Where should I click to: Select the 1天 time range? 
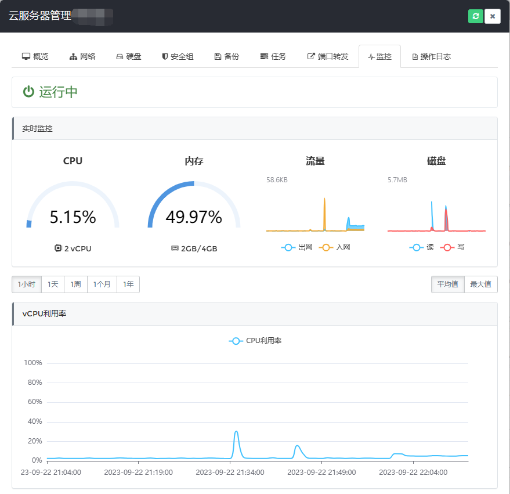(x=53, y=284)
